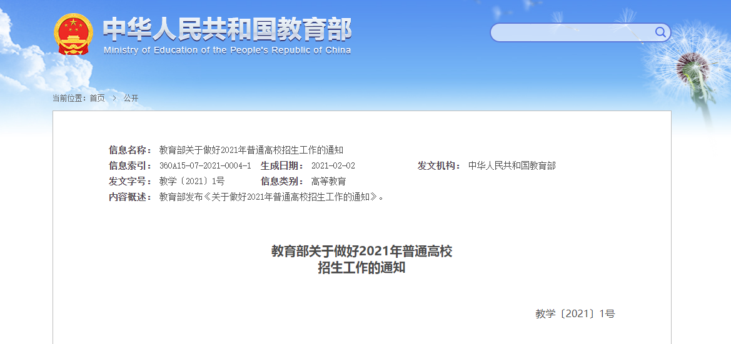Click the Ministry of Education English subtitle
The height and width of the screenshot is (344, 731).
pos(227,51)
